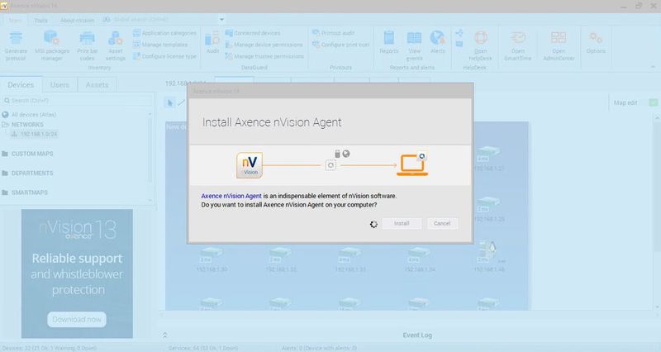Switch to the Tools ribbon tab
661x352 pixels.
coord(40,20)
